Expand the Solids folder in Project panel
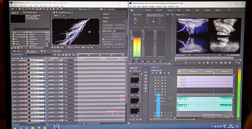The height and width of the screenshot is (129, 252). click(x=11, y=41)
